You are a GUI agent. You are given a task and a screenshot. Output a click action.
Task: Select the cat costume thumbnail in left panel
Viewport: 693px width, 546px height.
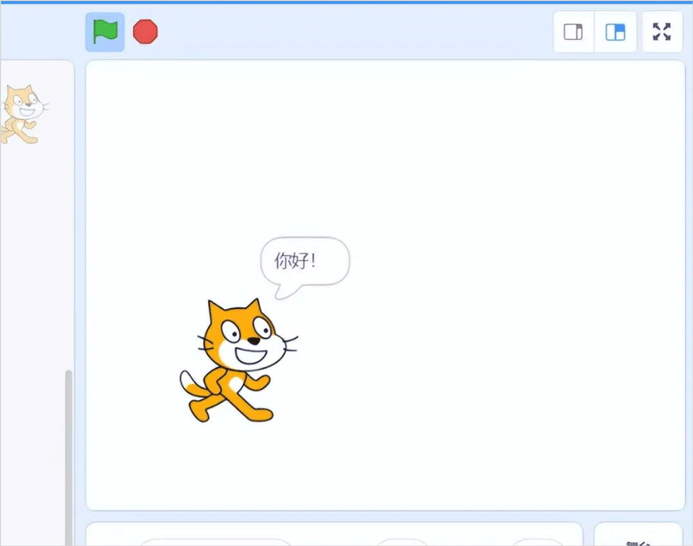click(22, 114)
